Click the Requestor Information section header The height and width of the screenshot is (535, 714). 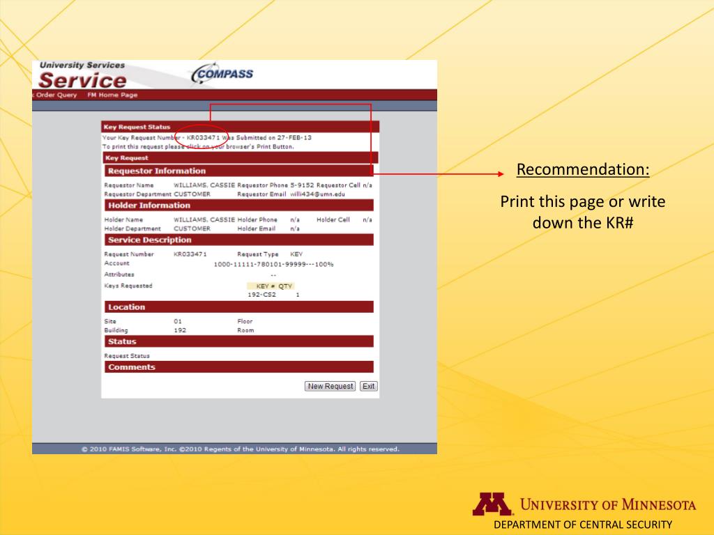[239, 171]
